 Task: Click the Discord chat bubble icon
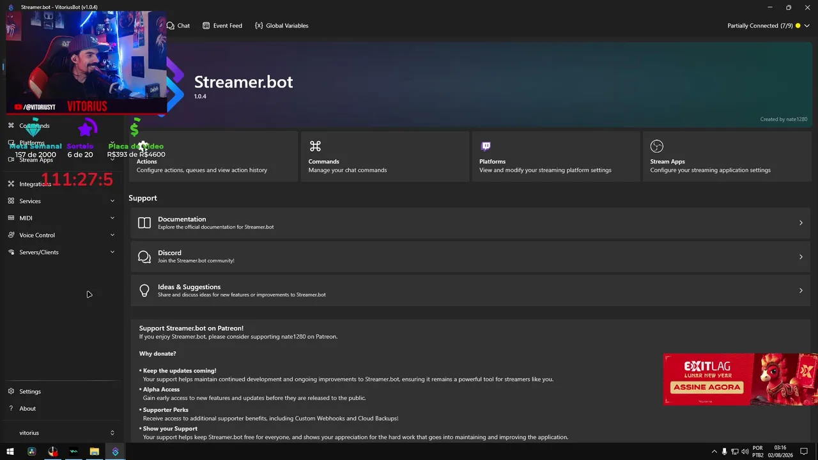pos(144,257)
